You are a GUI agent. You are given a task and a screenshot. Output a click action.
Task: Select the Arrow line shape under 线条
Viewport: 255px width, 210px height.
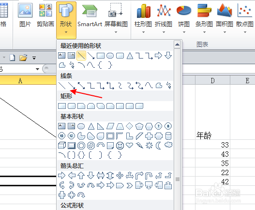(72, 86)
